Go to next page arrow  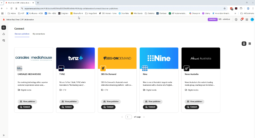(x=144, y=117)
